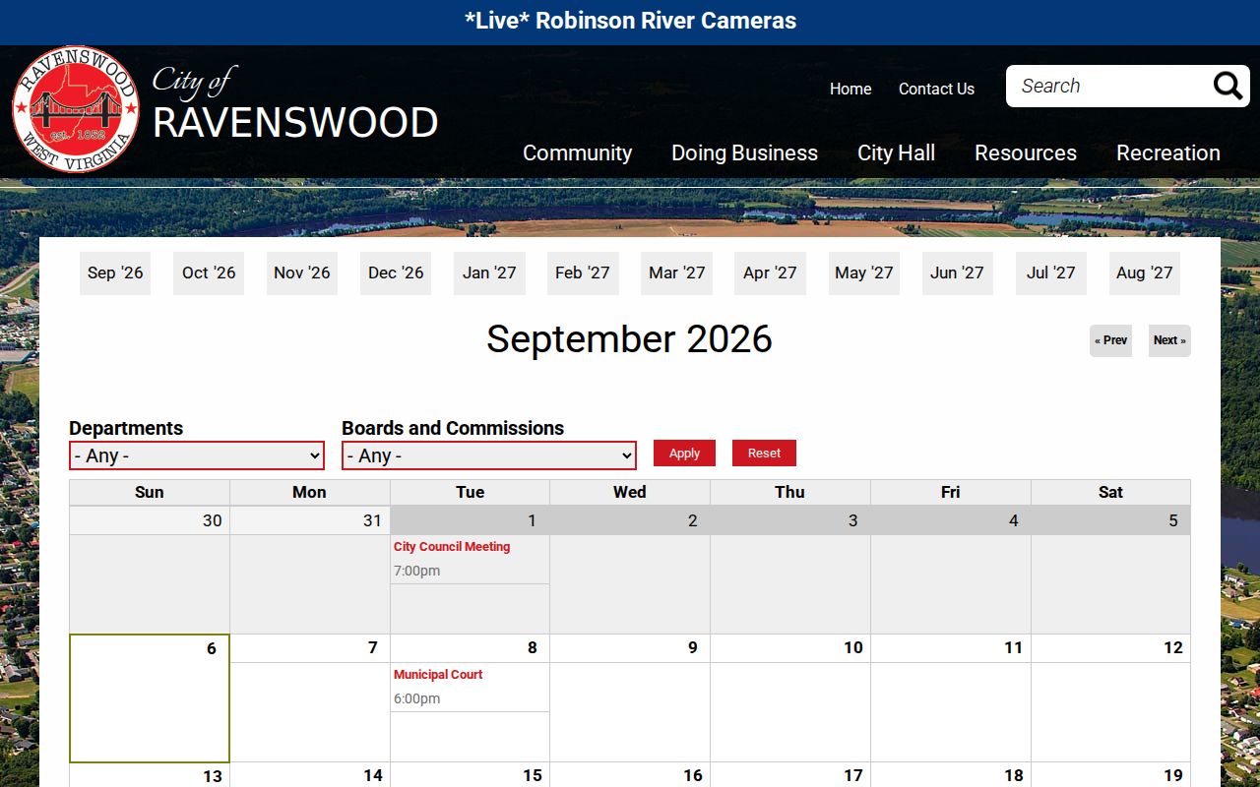Viewport: 1260px width, 787px height.
Task: Open the Doing Business menu
Action: point(744,153)
